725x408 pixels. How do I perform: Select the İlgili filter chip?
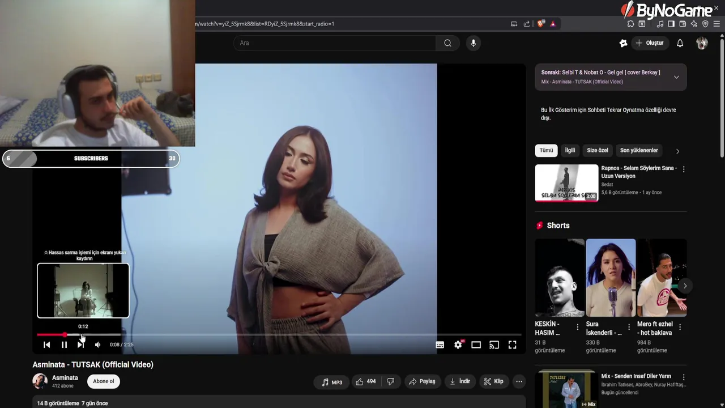pos(570,150)
